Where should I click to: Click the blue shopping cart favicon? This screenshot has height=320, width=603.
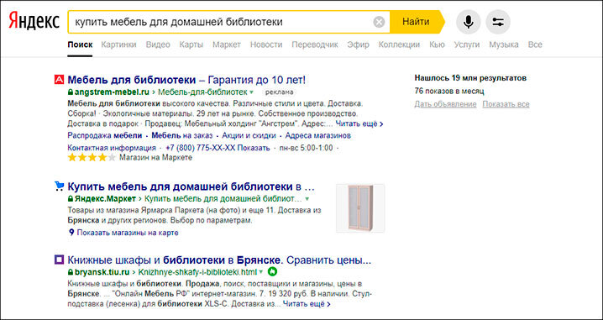coord(59,186)
